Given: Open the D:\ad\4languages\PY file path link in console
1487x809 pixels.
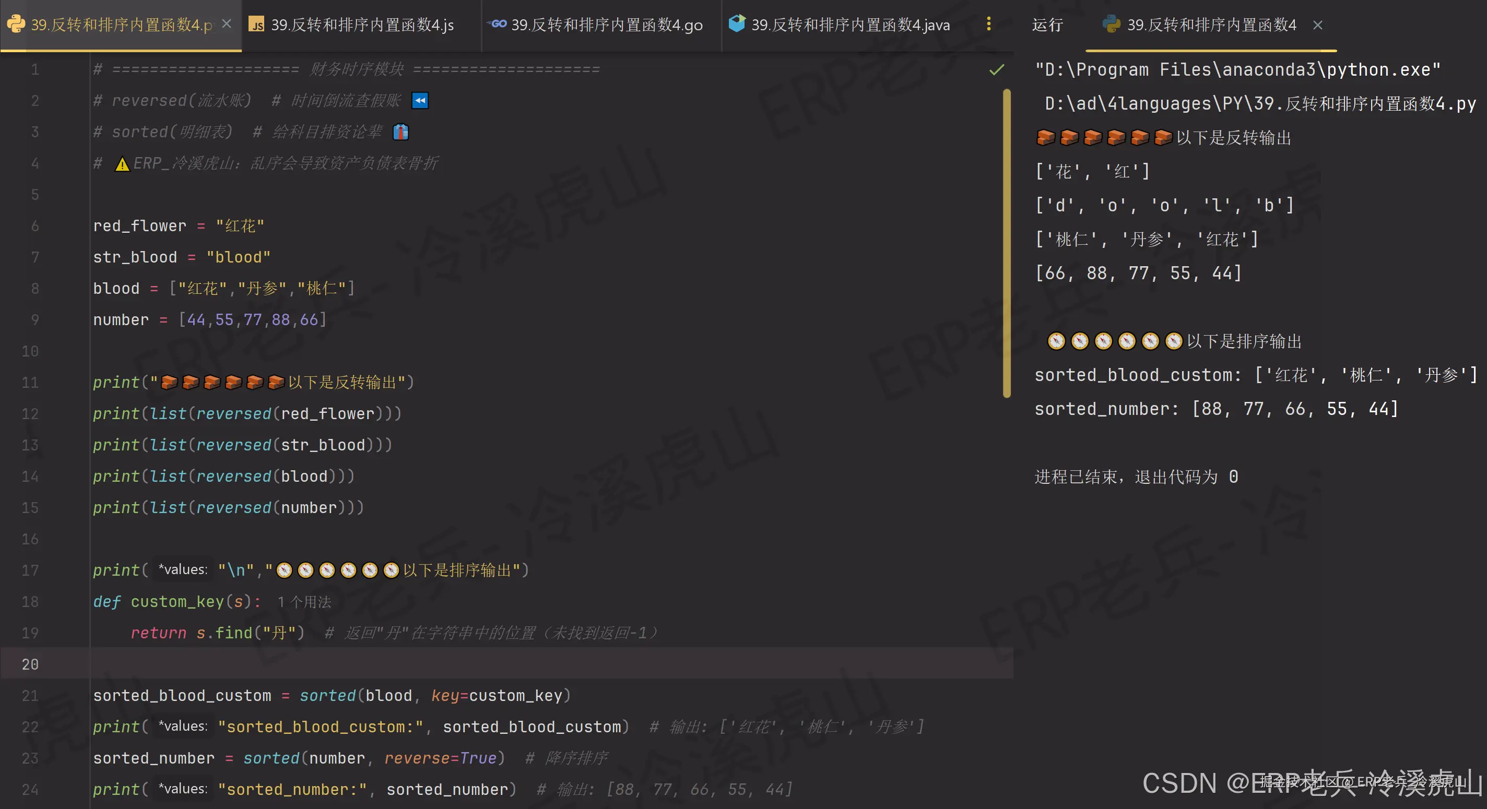Looking at the screenshot, I should [1258, 103].
